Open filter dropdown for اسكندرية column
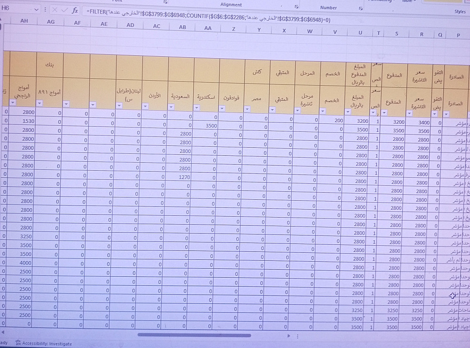The width and height of the screenshot is (470, 348). pyautogui.click(x=196, y=108)
